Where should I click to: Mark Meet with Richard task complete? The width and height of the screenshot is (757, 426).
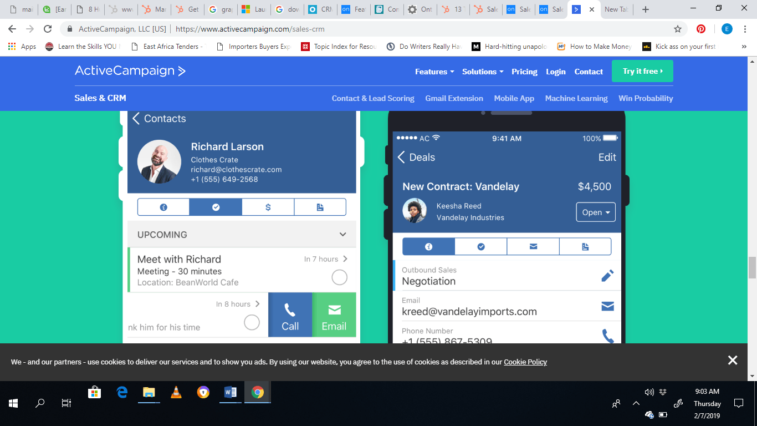tap(340, 277)
